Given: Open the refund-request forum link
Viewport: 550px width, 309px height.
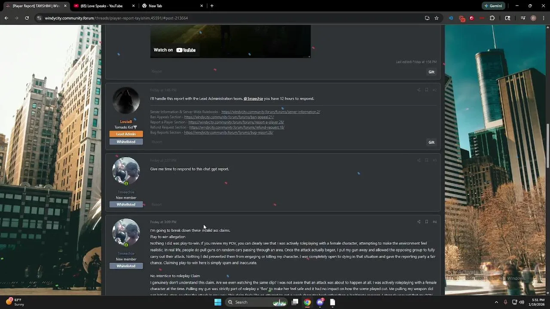Looking at the screenshot, I should tap(237, 127).
